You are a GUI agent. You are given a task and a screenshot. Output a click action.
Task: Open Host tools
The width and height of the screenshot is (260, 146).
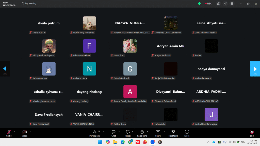(173, 133)
